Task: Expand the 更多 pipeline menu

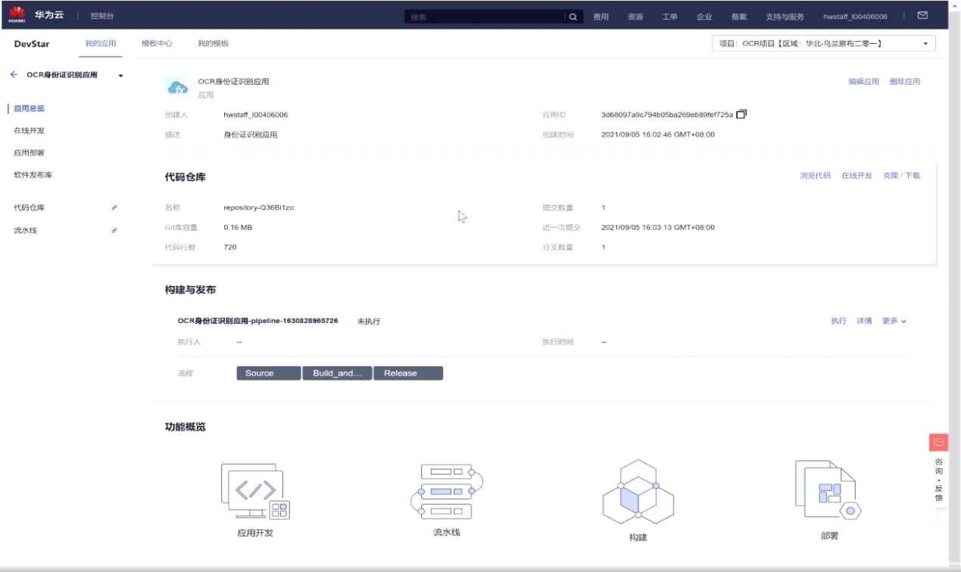Action: point(894,321)
